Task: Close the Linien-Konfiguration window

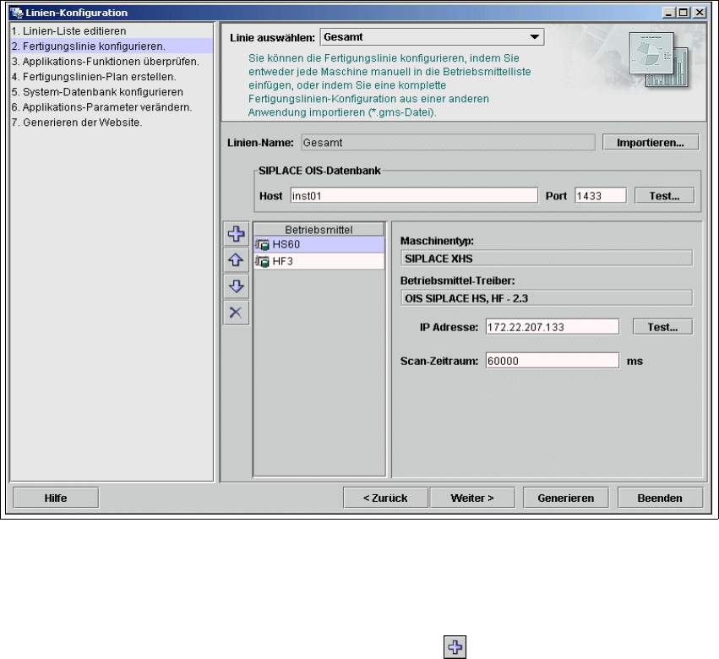Action: coord(700,13)
